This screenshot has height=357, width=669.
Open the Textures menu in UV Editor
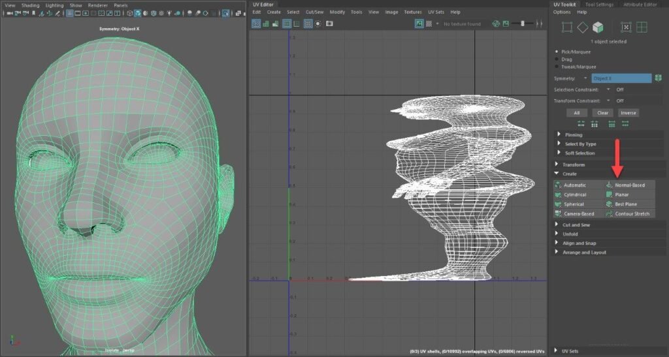pos(413,12)
